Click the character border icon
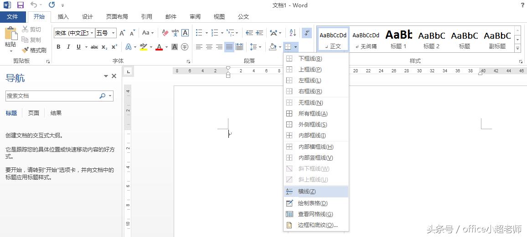The image size is (527, 237). click(x=185, y=33)
